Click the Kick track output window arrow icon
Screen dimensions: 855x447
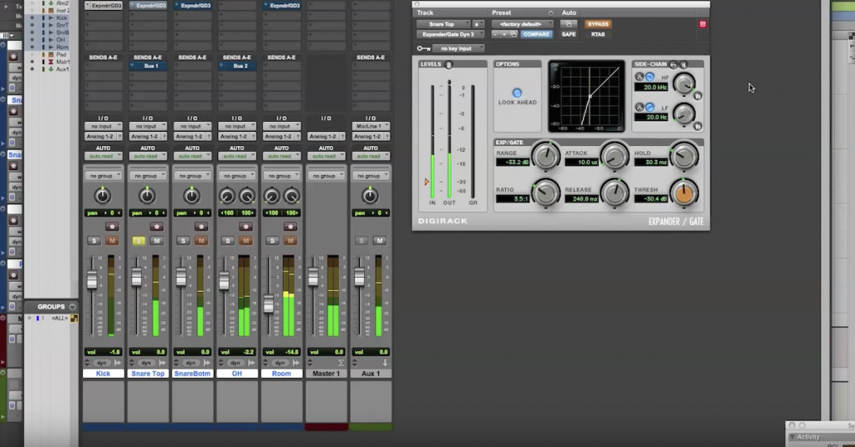click(x=117, y=363)
